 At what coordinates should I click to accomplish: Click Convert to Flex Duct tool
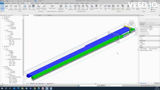click(24, 7)
